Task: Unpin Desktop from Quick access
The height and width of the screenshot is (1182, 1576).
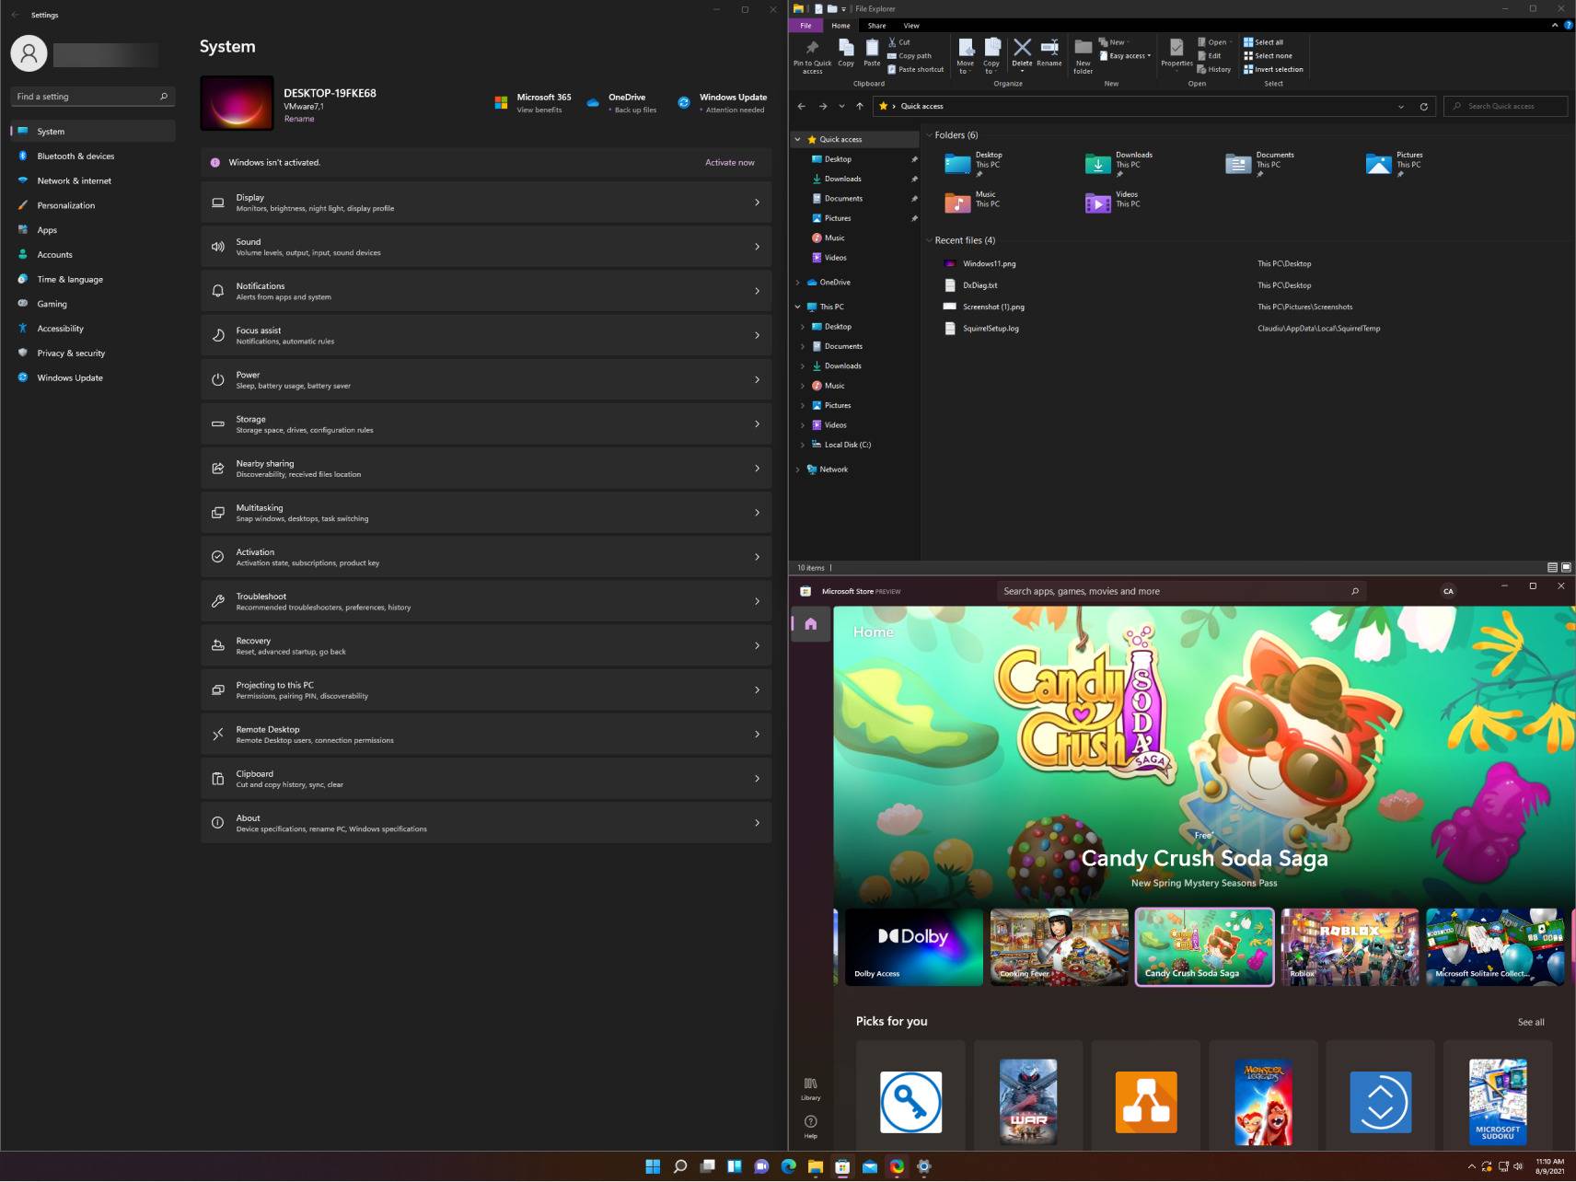Action: (913, 158)
